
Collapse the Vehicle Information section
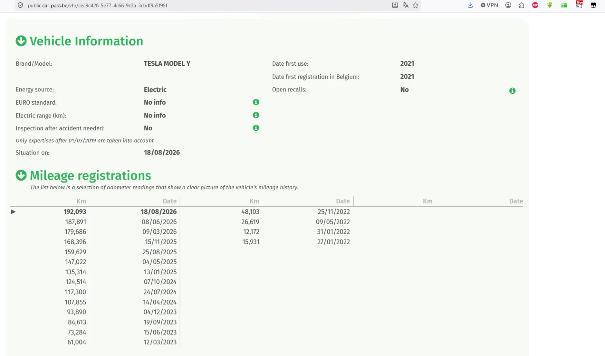tap(21, 41)
